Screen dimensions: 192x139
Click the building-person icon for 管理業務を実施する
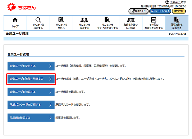(x=177, y=20)
